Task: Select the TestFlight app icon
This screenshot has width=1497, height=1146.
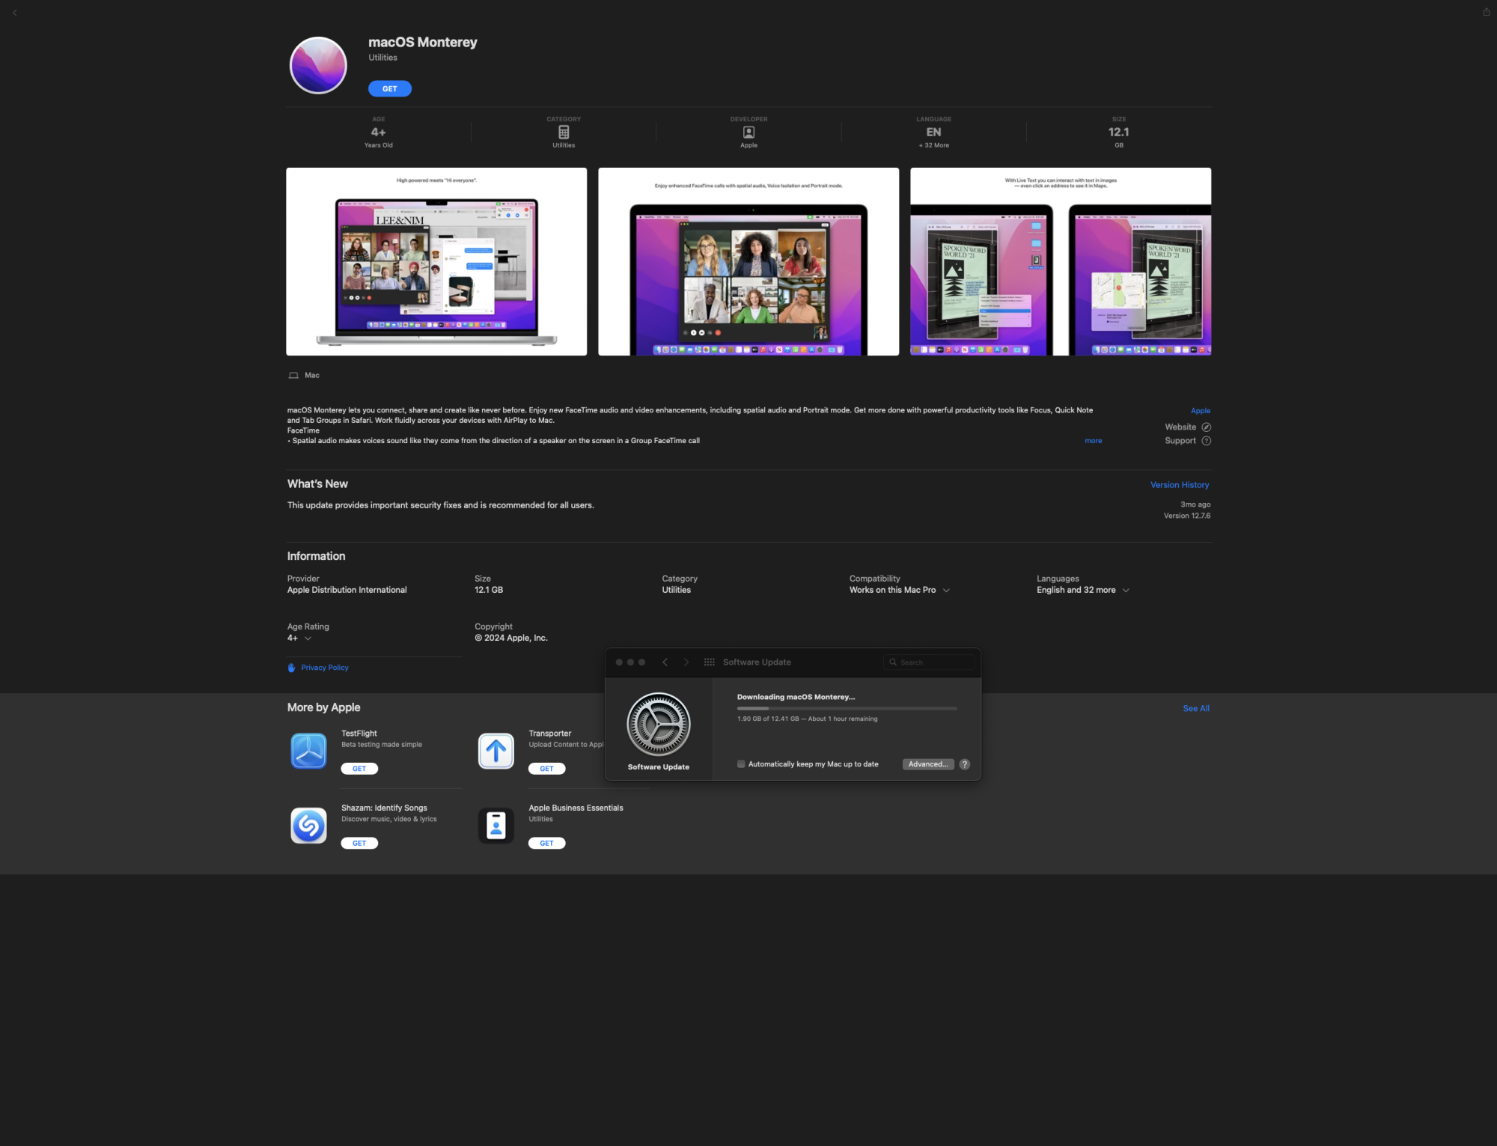Action: pos(308,750)
